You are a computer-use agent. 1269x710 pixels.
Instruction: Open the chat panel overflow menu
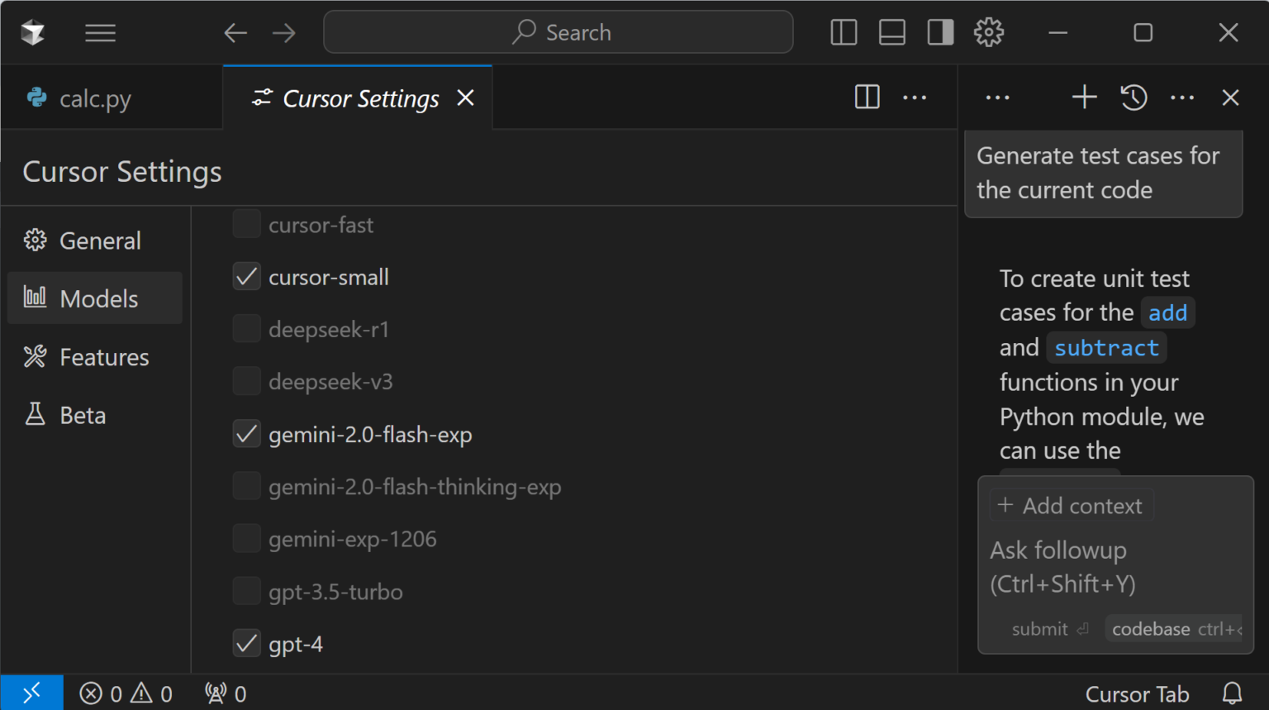click(1182, 97)
